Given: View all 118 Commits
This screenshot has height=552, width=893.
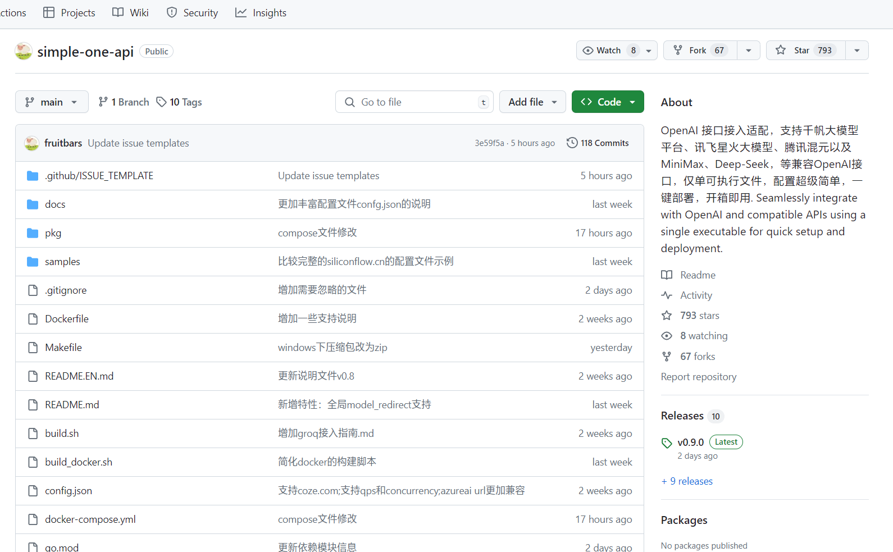Looking at the screenshot, I should (x=598, y=143).
